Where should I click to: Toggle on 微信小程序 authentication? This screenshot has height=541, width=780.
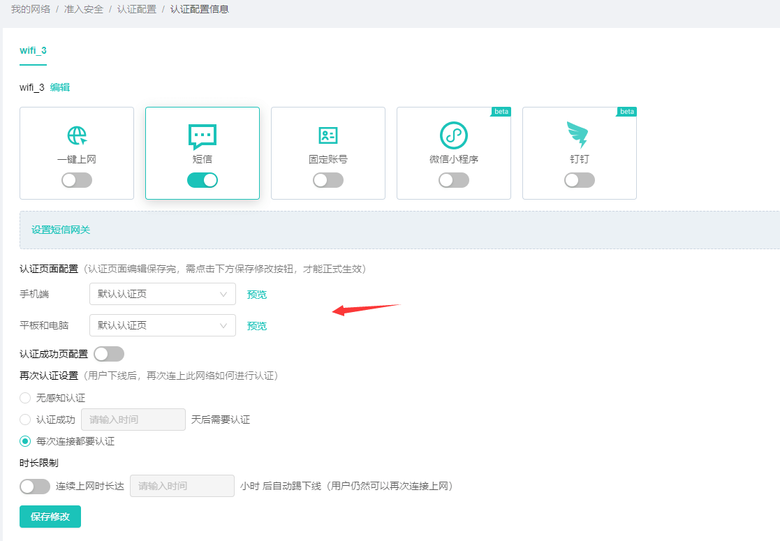[454, 180]
